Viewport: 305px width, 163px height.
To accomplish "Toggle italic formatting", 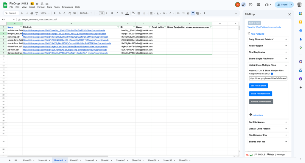I will tap(117, 13).
